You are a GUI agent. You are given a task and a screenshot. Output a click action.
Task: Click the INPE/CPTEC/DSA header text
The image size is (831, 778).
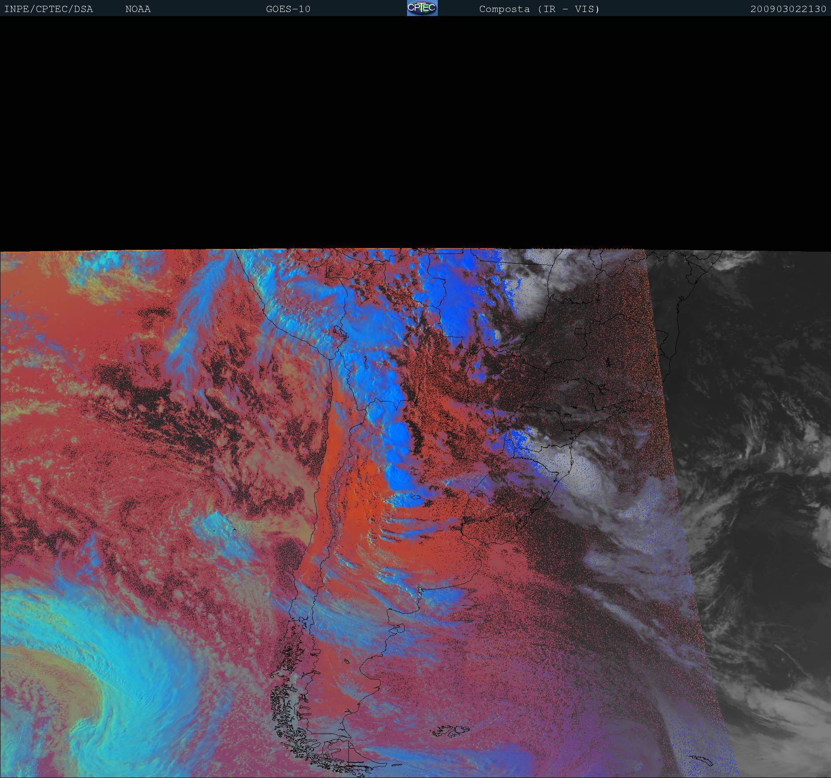click(x=48, y=9)
